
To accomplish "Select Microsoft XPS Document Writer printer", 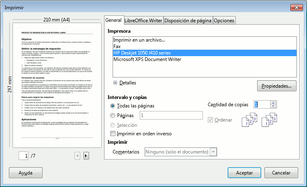I will pyautogui.click(x=147, y=59).
